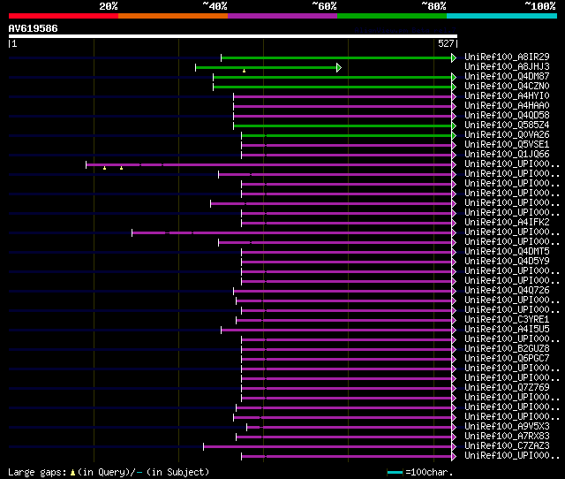Click the green alignment bar of UniRef100_A8JHJ3

click(266, 67)
